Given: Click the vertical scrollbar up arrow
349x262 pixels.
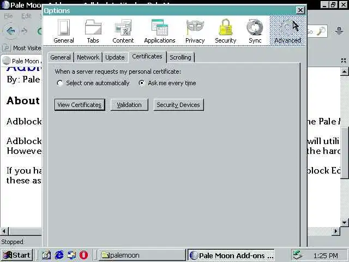Looking at the screenshot, I should pos(344,72).
